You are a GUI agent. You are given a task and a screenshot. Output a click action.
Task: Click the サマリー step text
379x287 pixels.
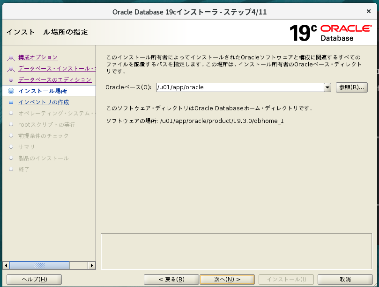(x=30, y=147)
